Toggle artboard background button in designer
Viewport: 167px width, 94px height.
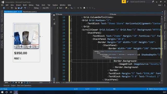[x=22, y=83]
